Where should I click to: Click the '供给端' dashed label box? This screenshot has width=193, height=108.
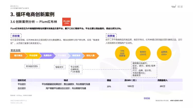point(16,36)
